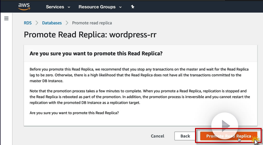This screenshot has width=263, height=145.
Task: Select the 'Promote read replica' breadcrumb text
Action: pos(92,23)
